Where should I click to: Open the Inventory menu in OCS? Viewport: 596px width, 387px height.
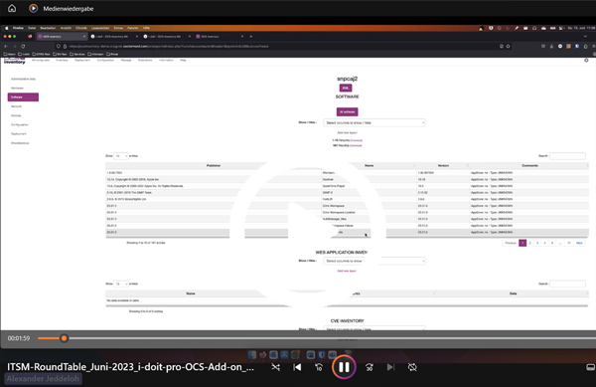tap(62, 60)
